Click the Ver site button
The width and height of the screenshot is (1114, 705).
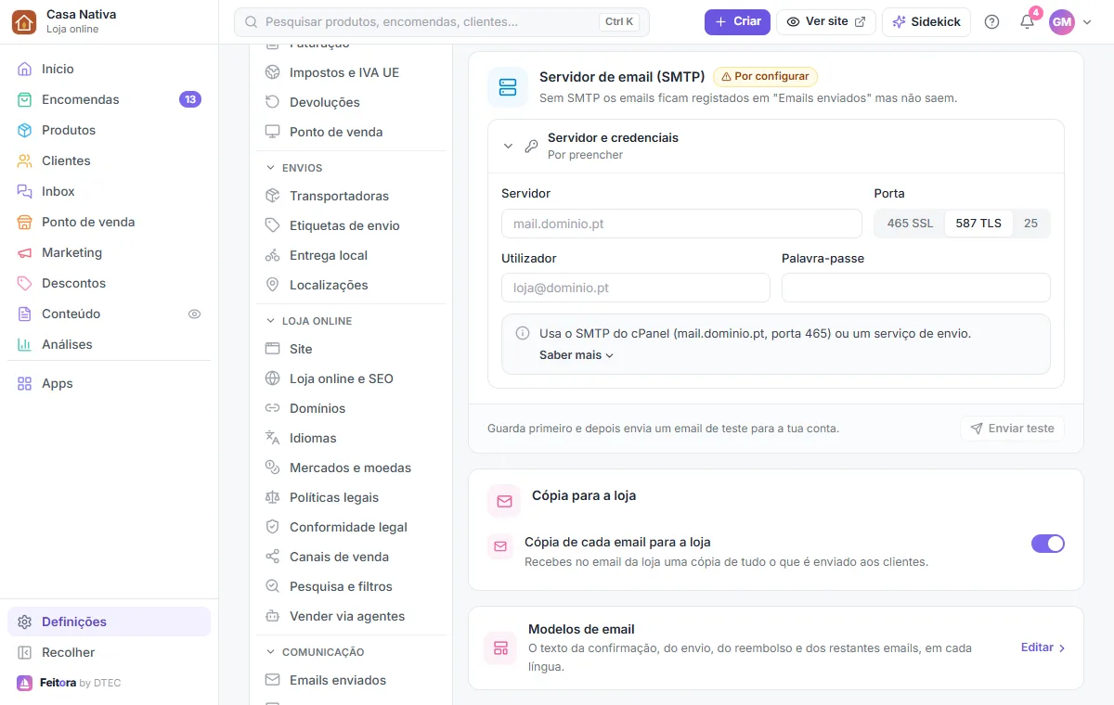click(826, 21)
